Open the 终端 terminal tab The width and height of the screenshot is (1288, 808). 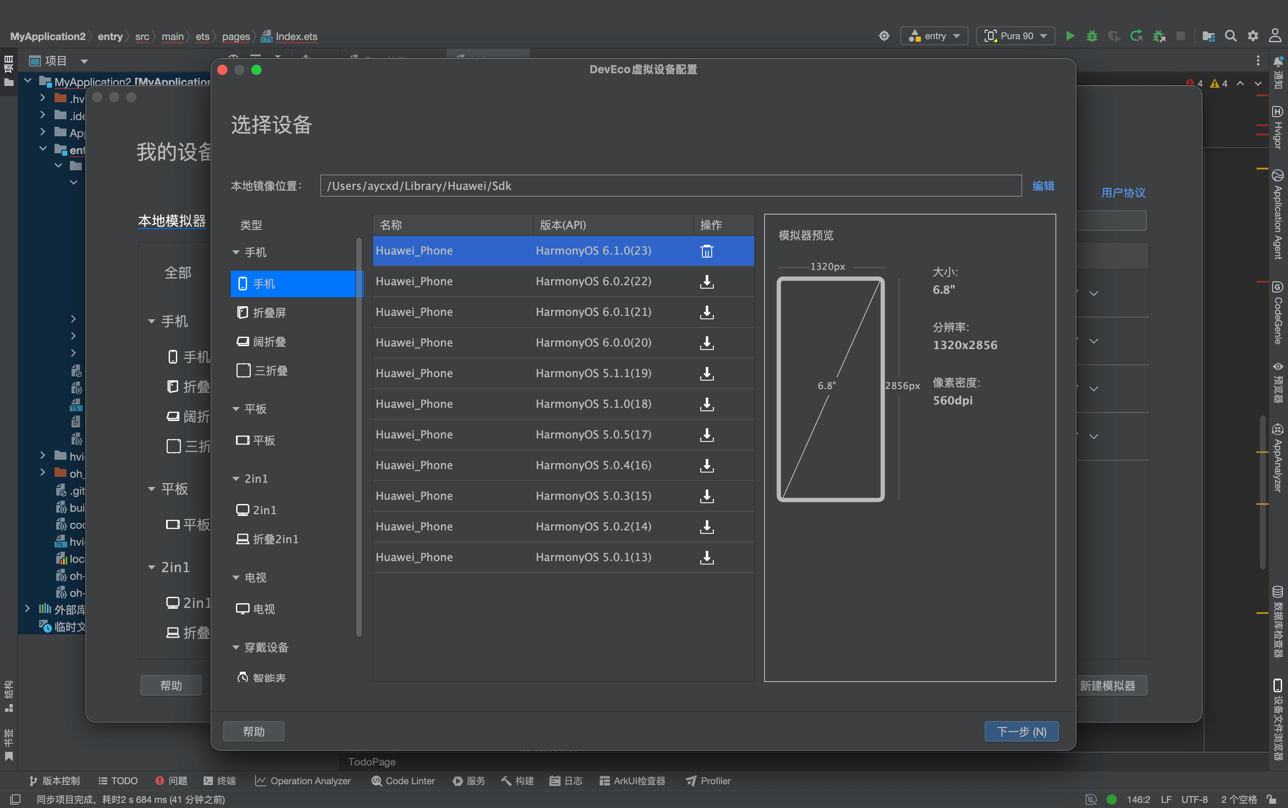pyautogui.click(x=220, y=781)
